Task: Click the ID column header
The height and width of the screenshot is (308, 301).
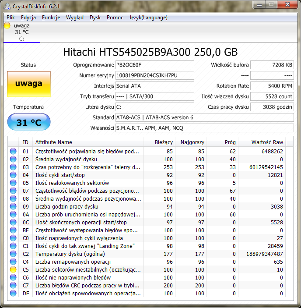Action: [x=25, y=142]
